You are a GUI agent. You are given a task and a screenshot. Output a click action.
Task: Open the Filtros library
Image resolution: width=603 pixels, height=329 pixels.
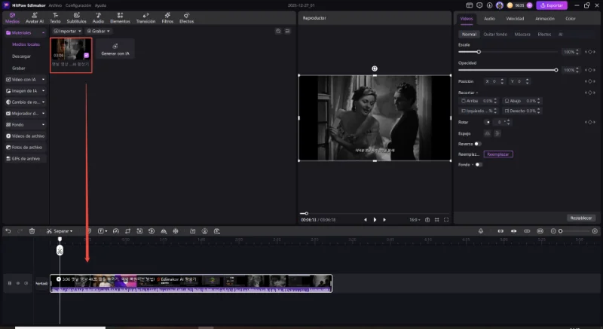point(167,19)
